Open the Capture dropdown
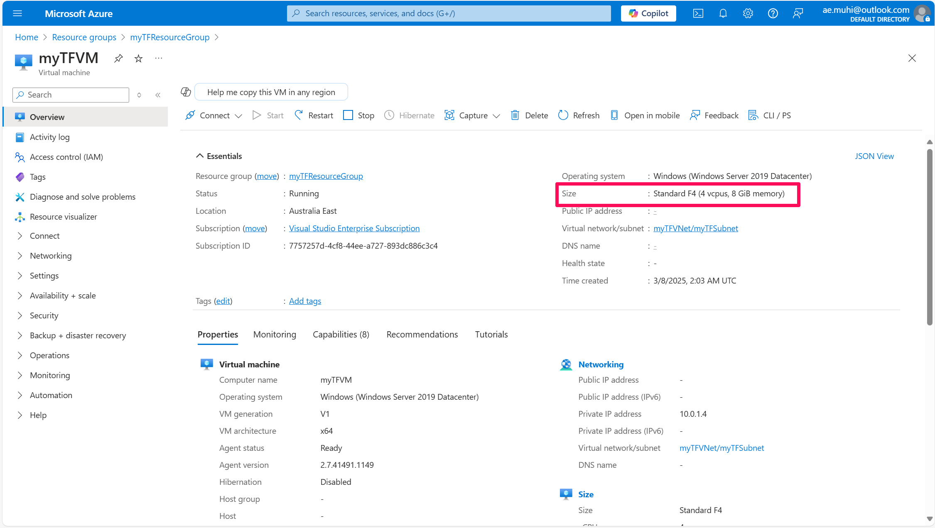The width and height of the screenshot is (935, 528). (x=472, y=115)
